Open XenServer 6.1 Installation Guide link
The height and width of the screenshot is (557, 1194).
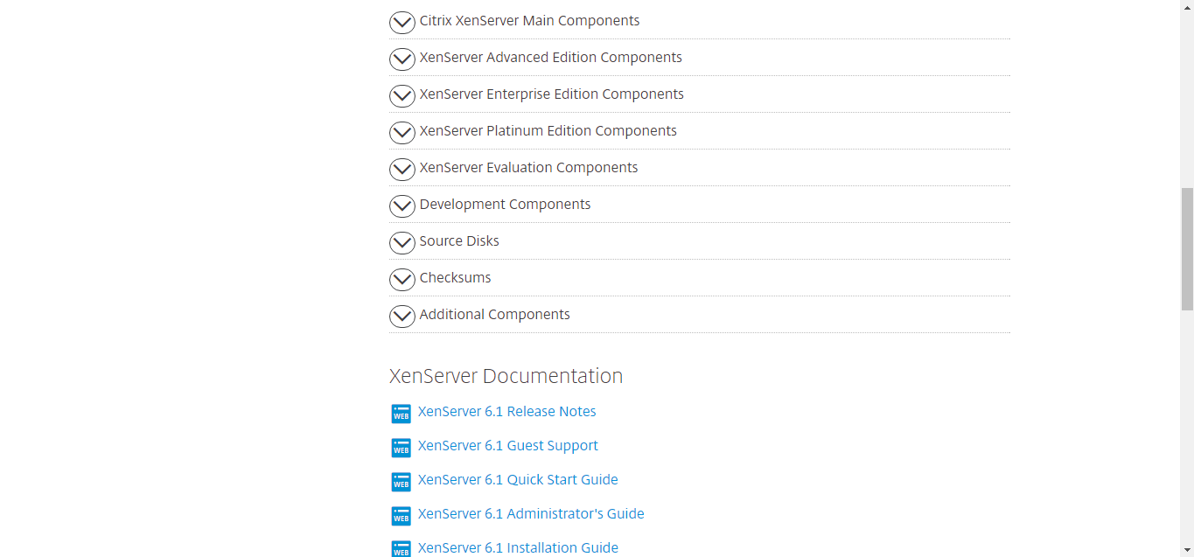click(x=518, y=548)
